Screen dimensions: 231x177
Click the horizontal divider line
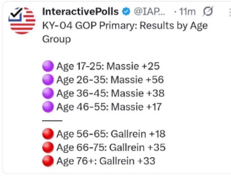click(52, 120)
